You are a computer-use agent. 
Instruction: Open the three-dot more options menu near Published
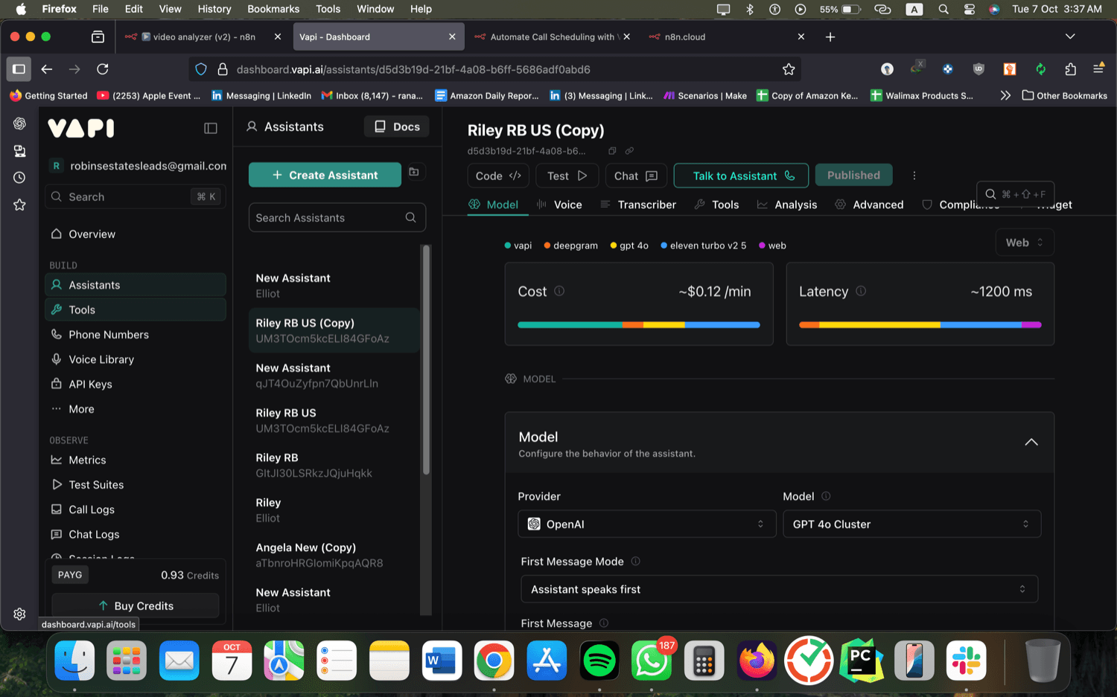[x=914, y=176]
